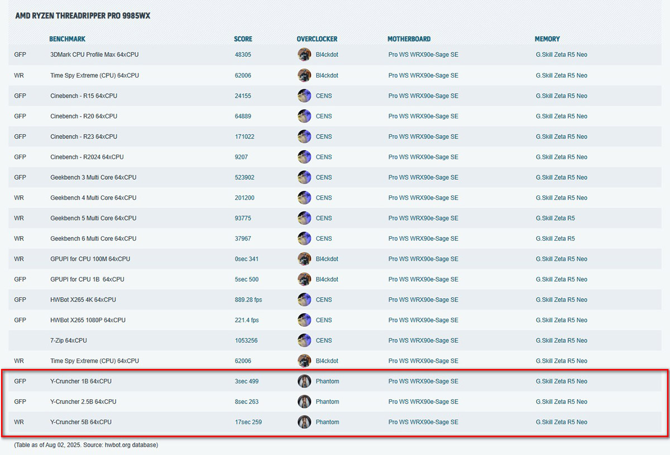The height and width of the screenshot is (455, 670).
Task: Click the avatar in HWBot X265 1080P row
Action: coord(304,320)
